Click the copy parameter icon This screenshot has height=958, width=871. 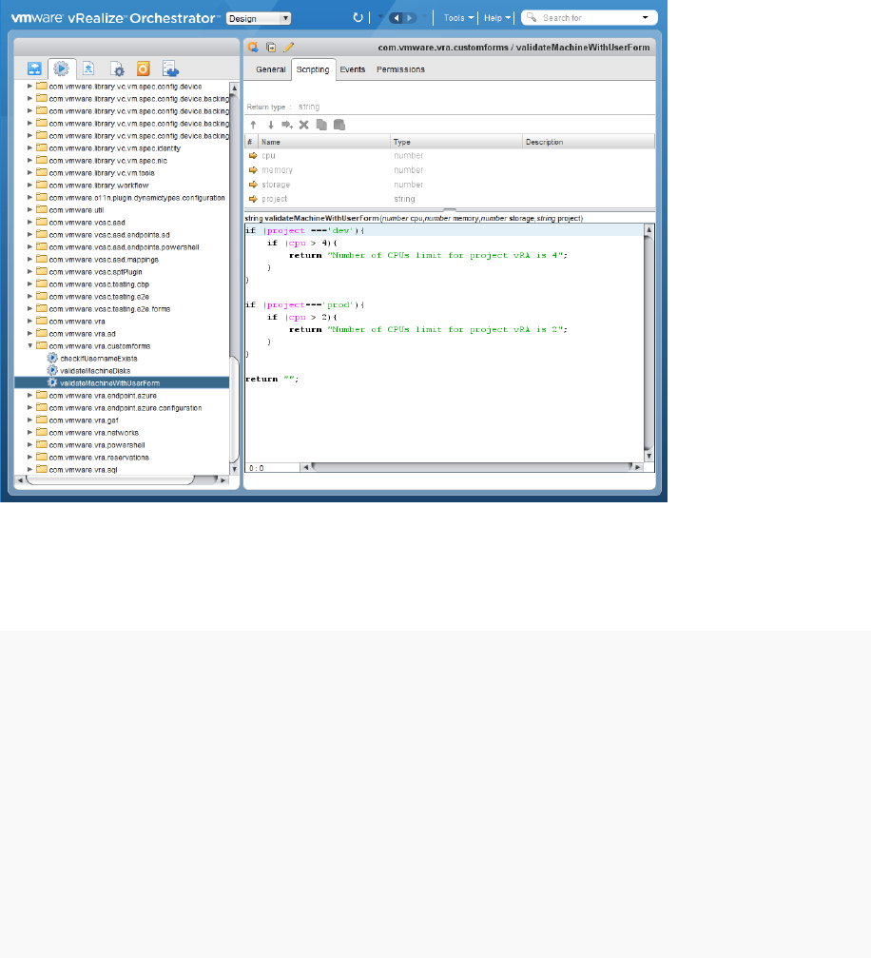pyautogui.click(x=321, y=125)
